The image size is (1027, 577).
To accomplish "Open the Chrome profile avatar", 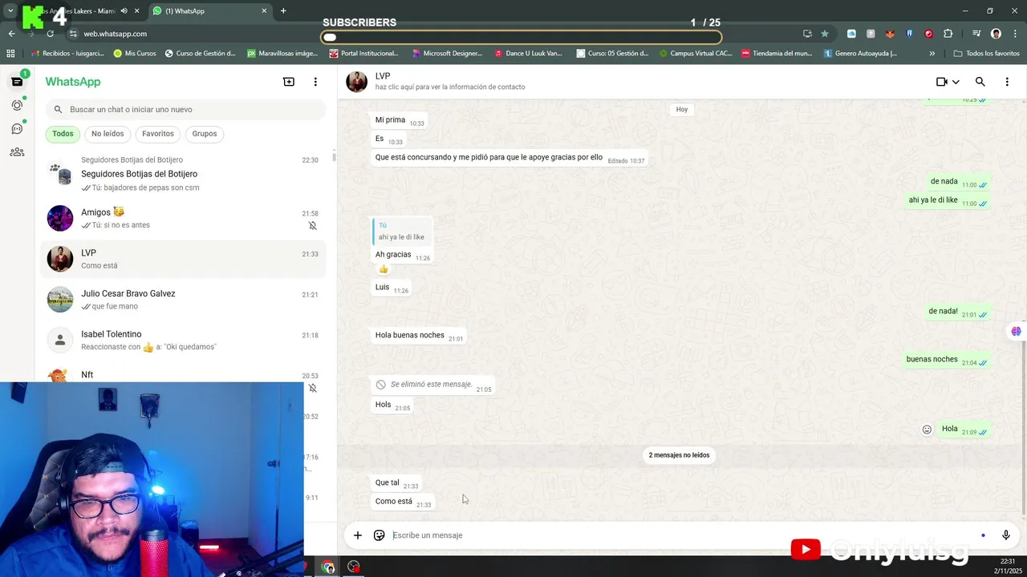I will tap(996, 34).
